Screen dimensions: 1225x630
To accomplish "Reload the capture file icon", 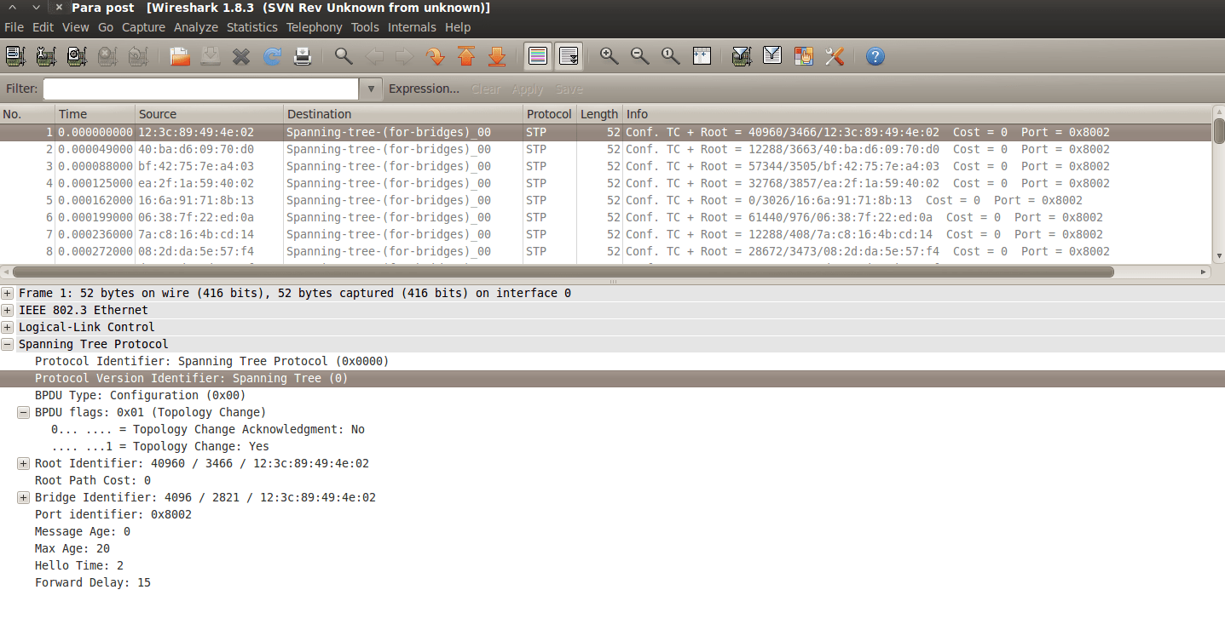I will [x=272, y=56].
